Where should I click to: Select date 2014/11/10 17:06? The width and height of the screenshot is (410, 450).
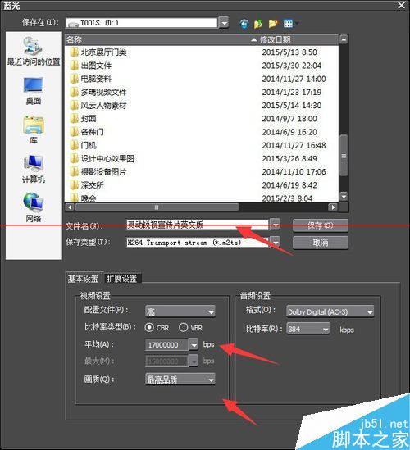tap(294, 171)
